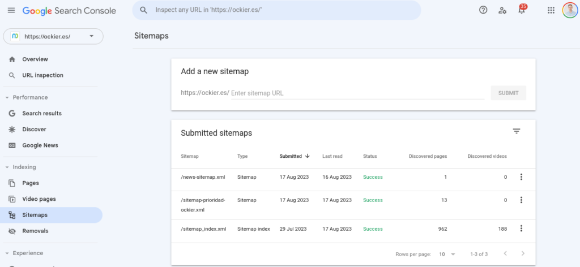Open the hamburger main menu

tap(11, 10)
